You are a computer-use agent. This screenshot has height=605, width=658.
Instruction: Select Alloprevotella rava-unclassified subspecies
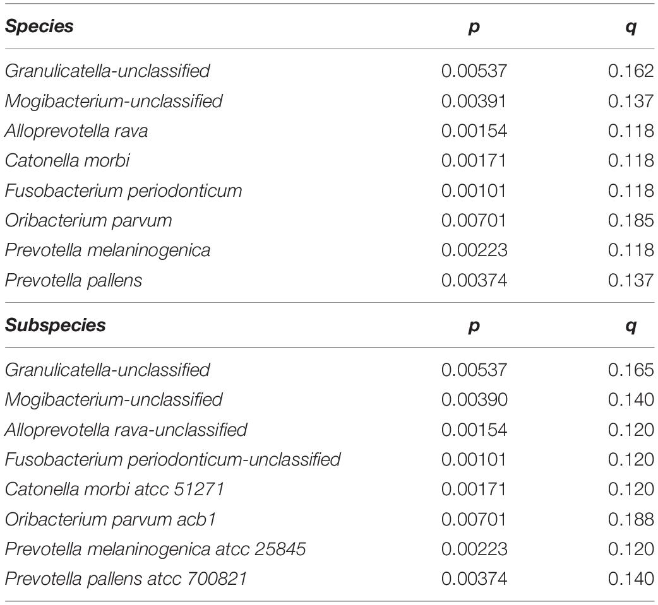(126, 430)
